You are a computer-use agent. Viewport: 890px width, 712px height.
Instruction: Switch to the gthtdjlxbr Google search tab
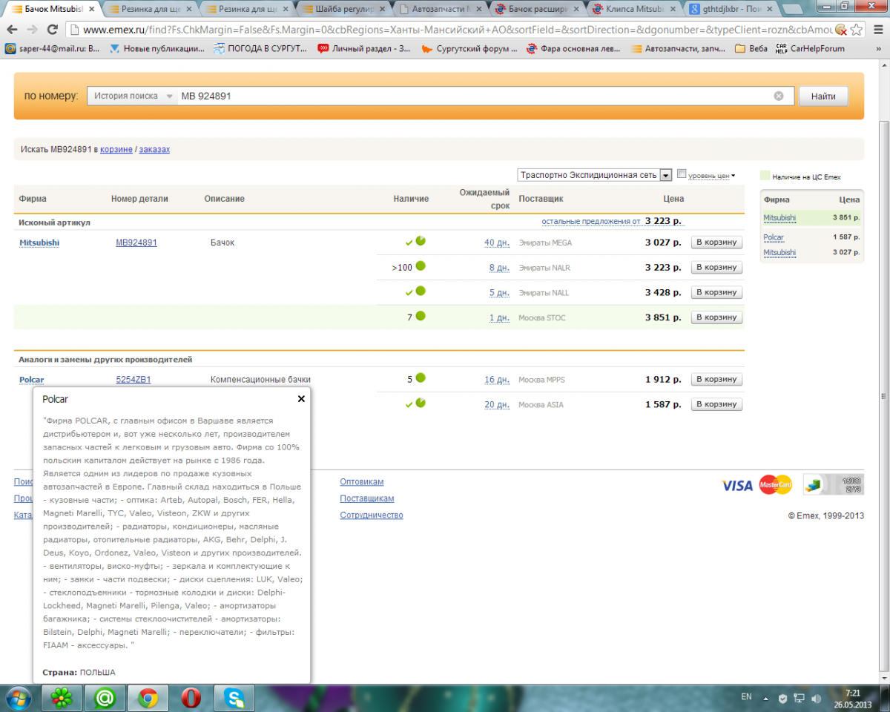click(x=731, y=9)
